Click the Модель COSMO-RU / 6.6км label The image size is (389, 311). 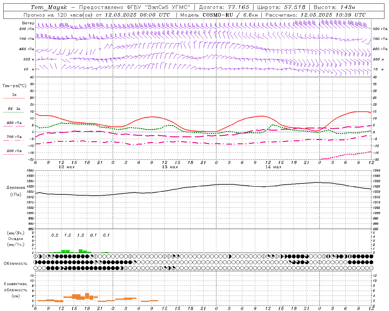coord(219,15)
